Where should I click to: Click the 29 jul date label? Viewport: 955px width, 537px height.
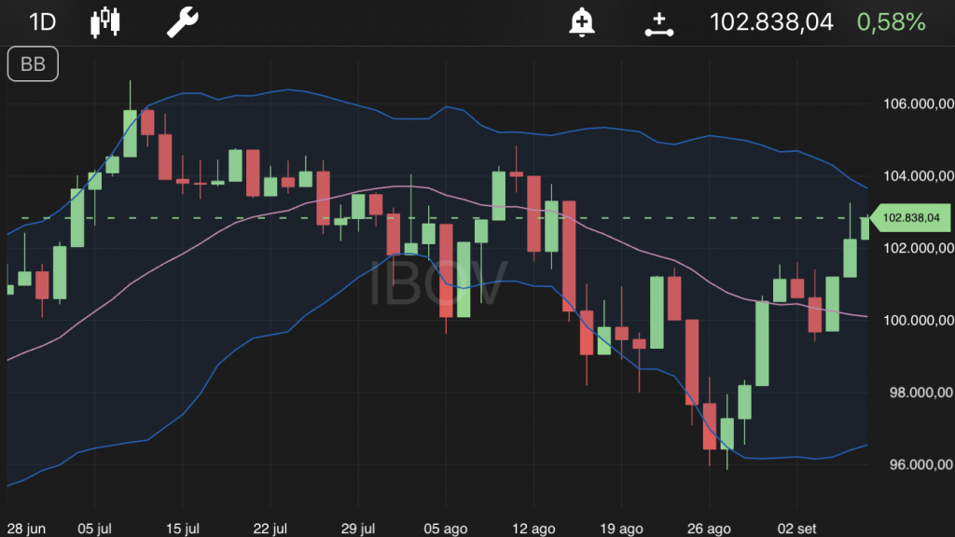[358, 529]
